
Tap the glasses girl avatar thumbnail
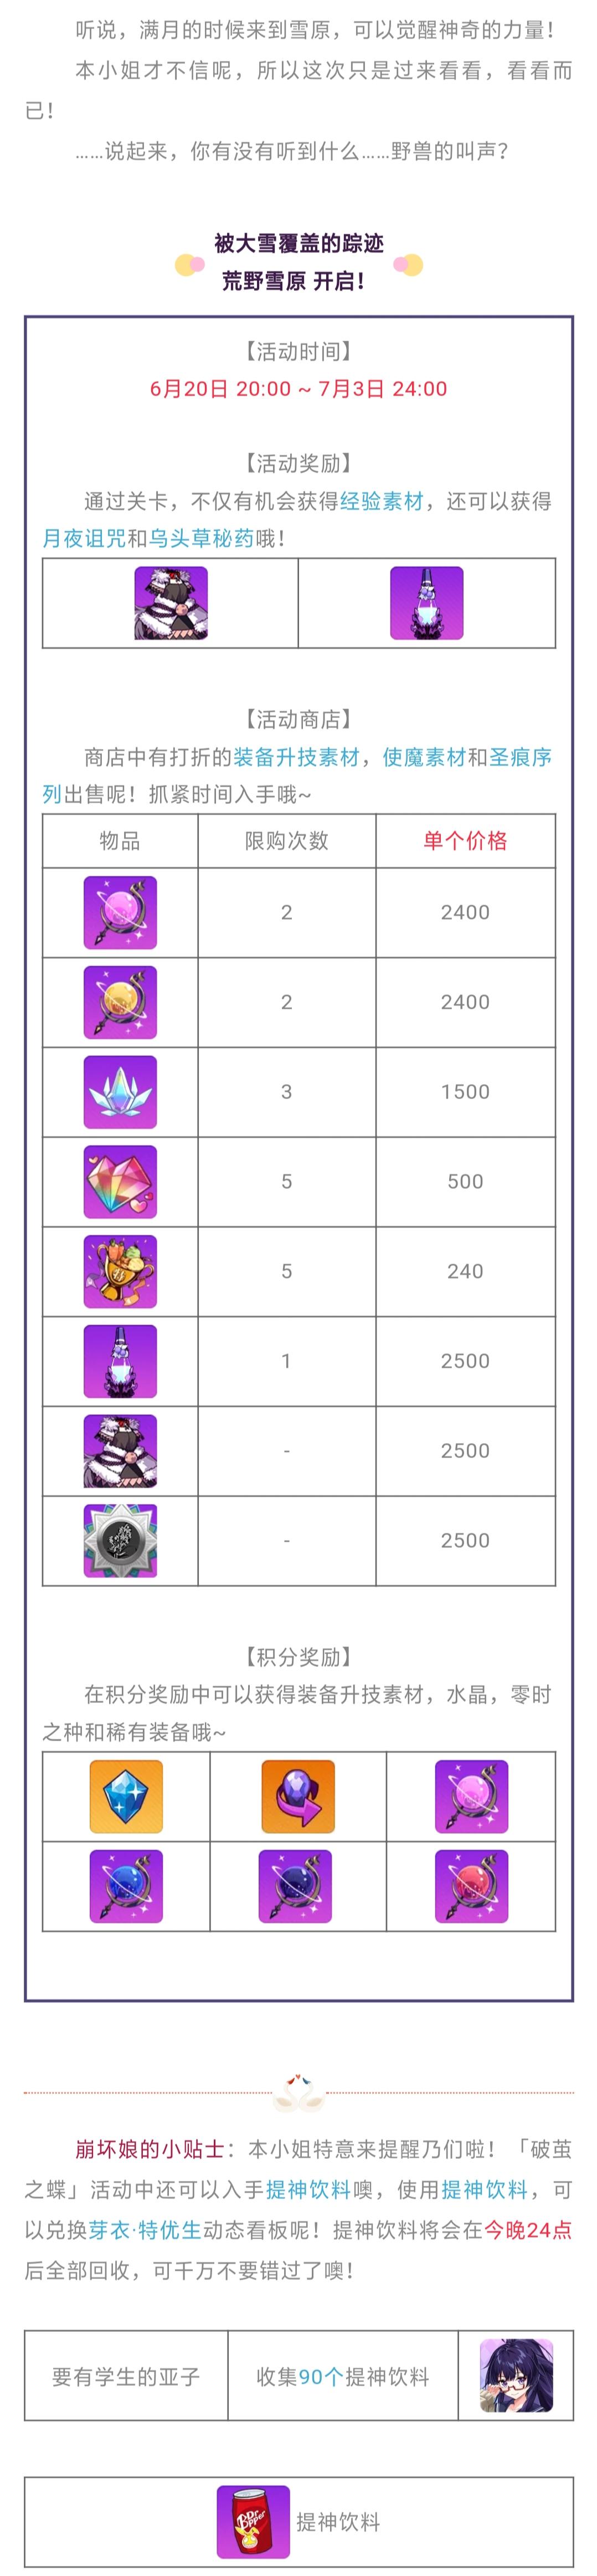point(516,2376)
